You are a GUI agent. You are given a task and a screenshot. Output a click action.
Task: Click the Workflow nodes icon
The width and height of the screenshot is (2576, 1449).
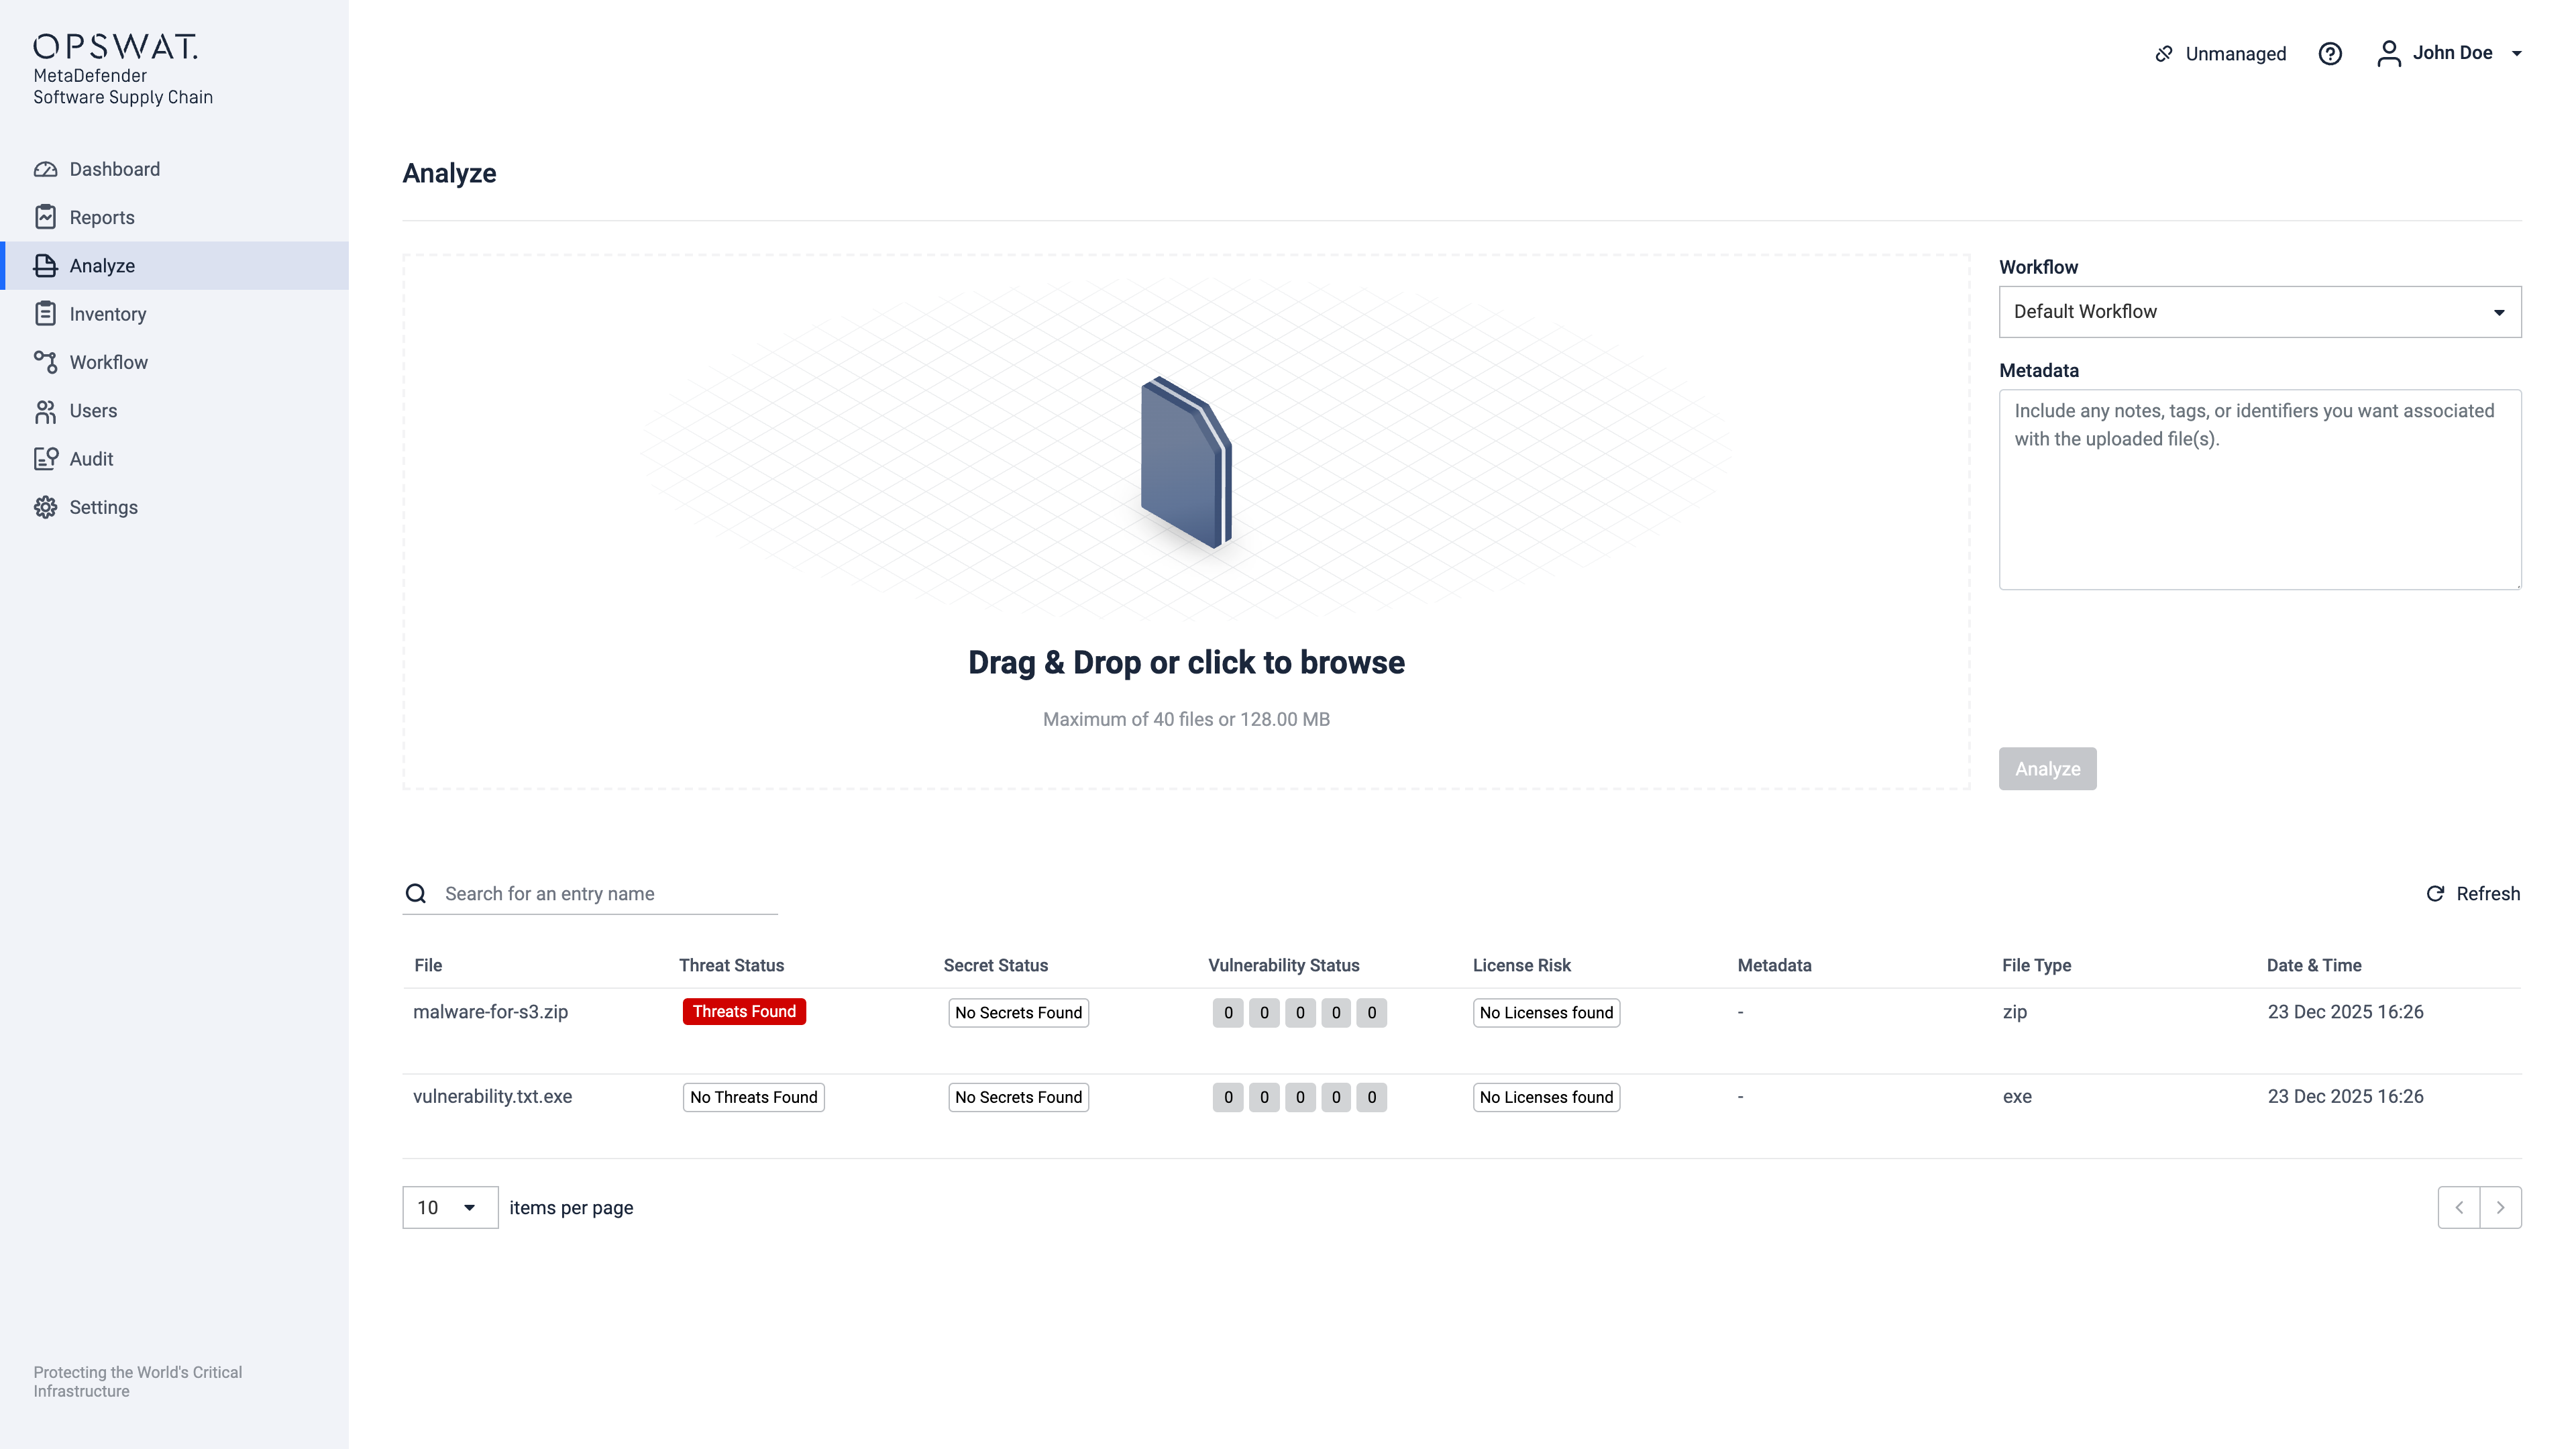click(x=45, y=362)
